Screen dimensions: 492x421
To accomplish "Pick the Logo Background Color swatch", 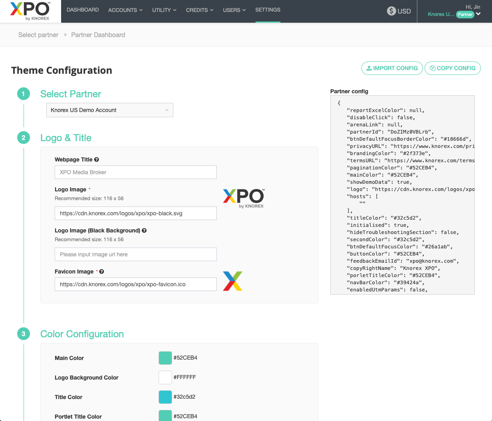I will [x=165, y=377].
